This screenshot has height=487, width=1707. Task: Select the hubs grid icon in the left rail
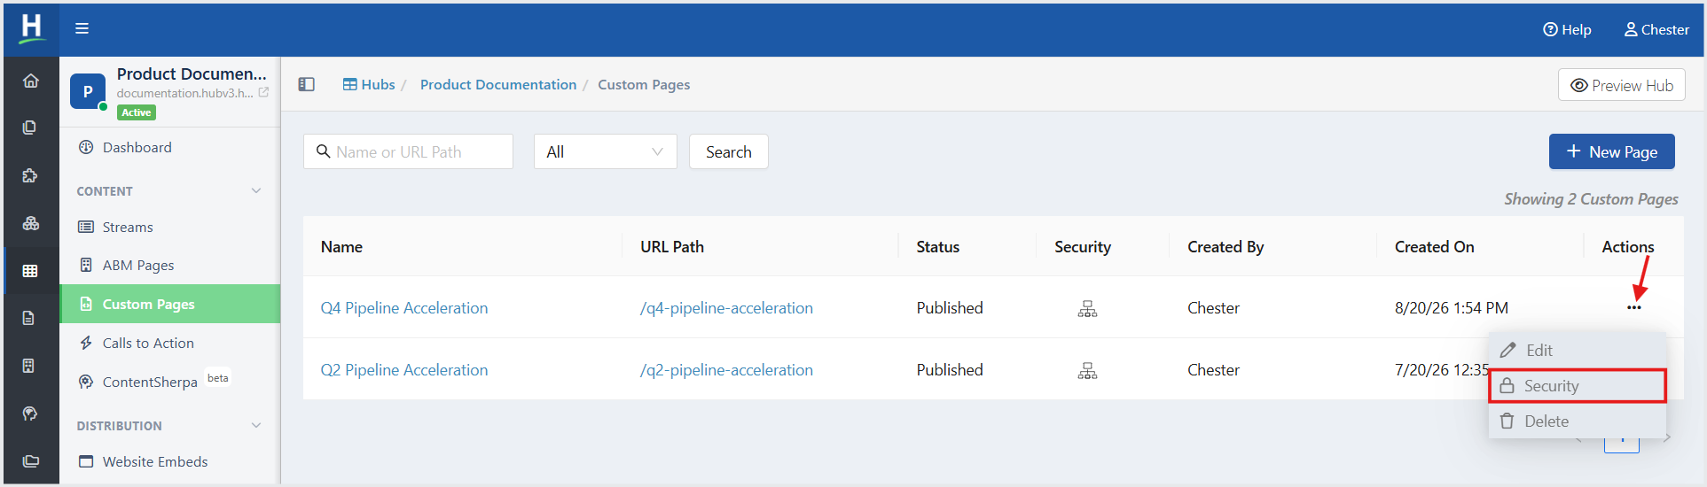tap(30, 271)
